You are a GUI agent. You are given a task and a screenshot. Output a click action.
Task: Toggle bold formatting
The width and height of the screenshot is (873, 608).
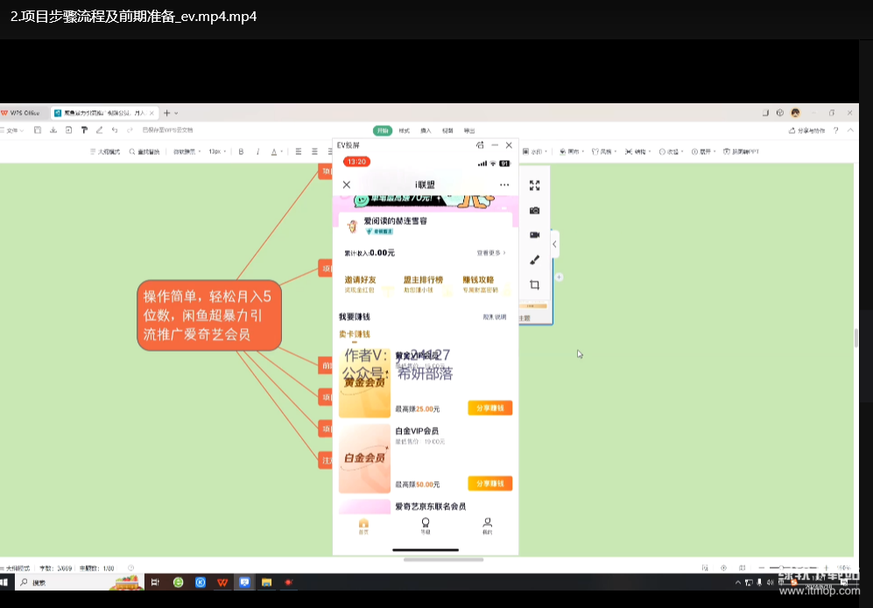point(241,151)
